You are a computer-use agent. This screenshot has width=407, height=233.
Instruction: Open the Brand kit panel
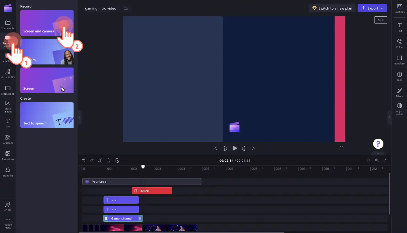click(8, 172)
